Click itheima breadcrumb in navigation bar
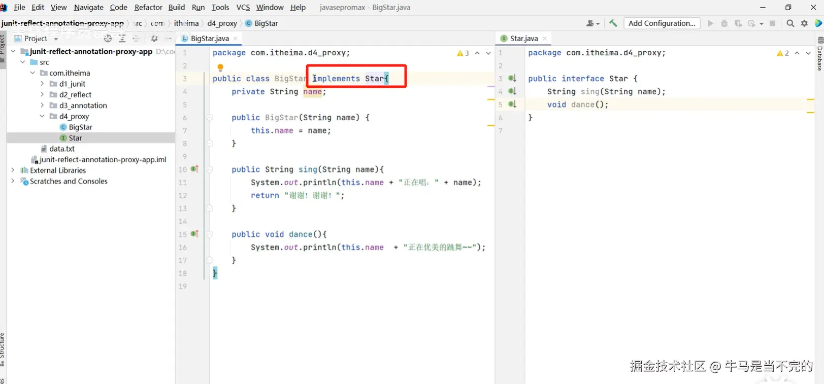Image resolution: width=824 pixels, height=384 pixels. click(186, 23)
